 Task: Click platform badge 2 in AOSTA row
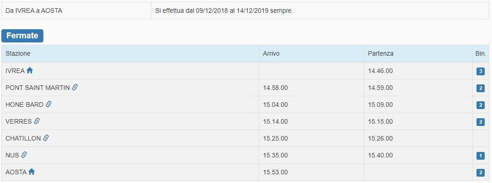tap(480, 173)
